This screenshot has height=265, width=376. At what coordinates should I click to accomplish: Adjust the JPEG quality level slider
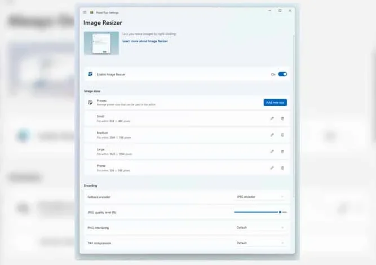260,212
